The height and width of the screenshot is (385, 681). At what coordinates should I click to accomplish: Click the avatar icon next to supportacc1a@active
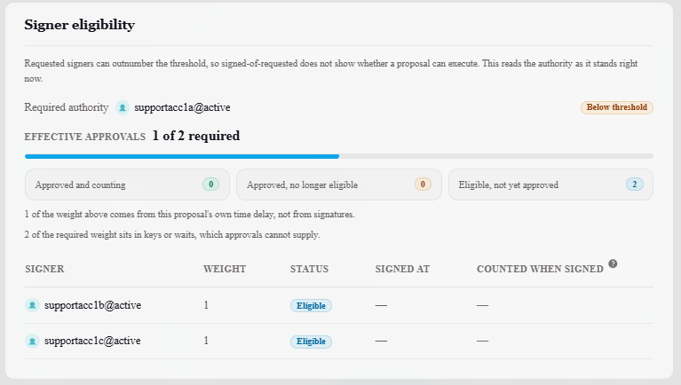tap(123, 107)
